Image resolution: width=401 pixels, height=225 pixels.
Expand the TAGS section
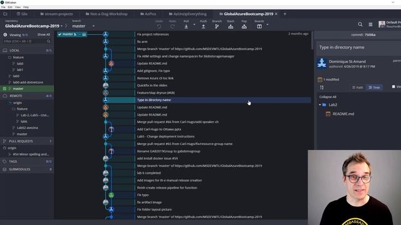(27, 161)
